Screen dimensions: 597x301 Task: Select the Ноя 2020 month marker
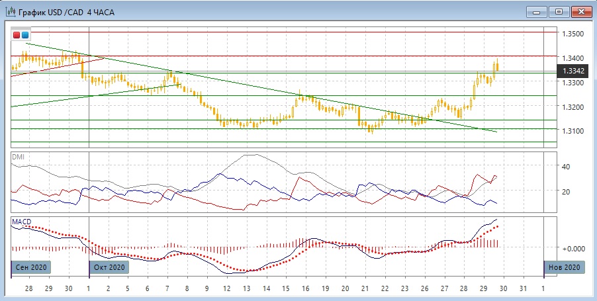[x=565, y=267]
